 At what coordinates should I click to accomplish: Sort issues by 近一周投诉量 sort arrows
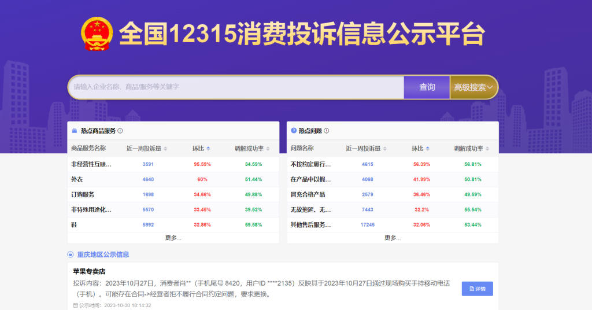(385, 149)
